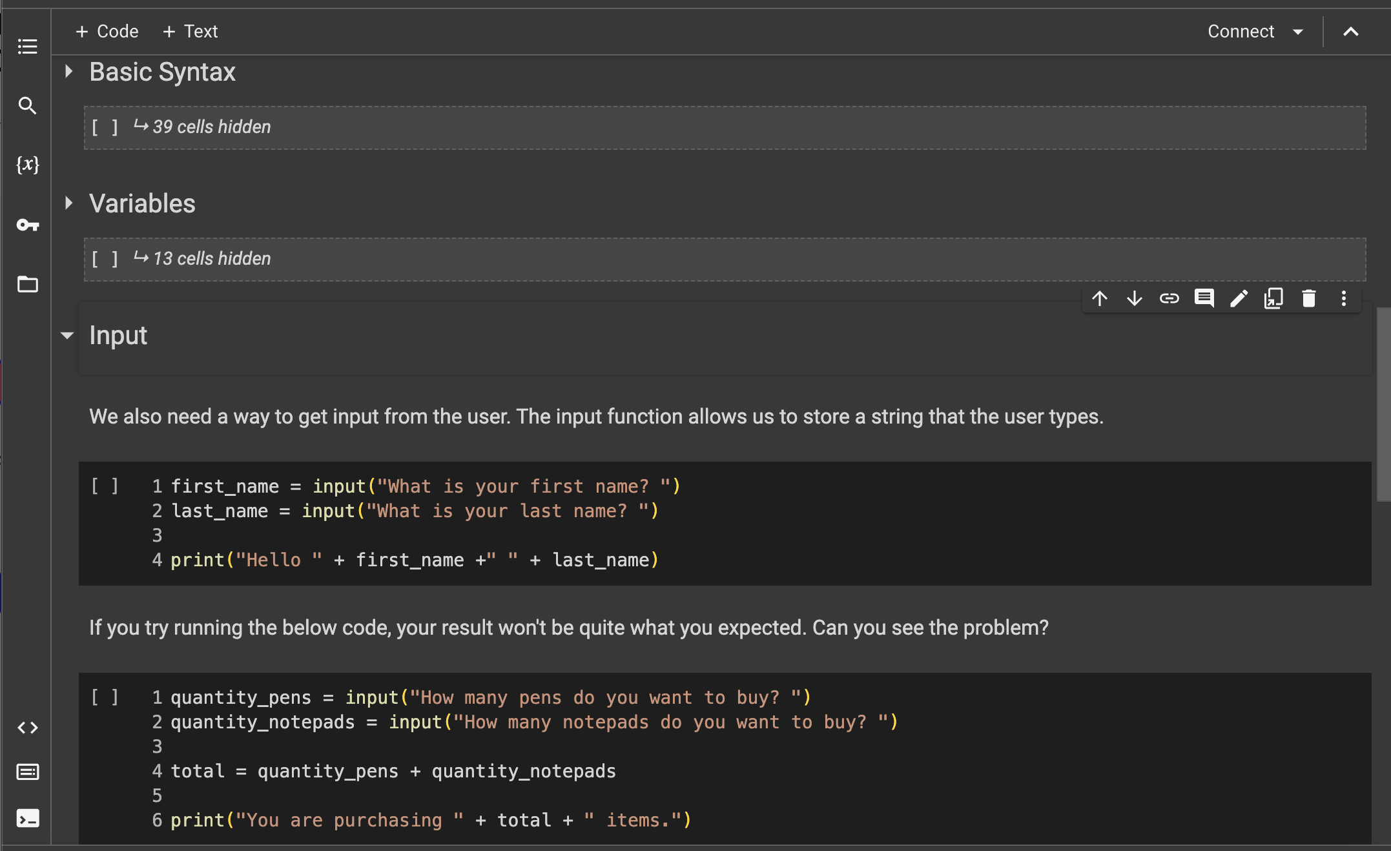Click the add comment icon in cell toolbar
1391x851 pixels.
[x=1204, y=298]
